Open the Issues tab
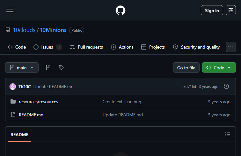241x156 pixels. pos(47,47)
